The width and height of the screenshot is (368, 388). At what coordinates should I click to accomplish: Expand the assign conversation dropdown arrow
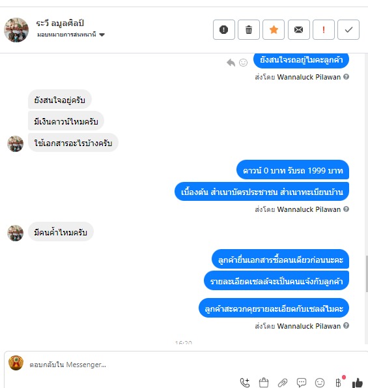coord(102,35)
